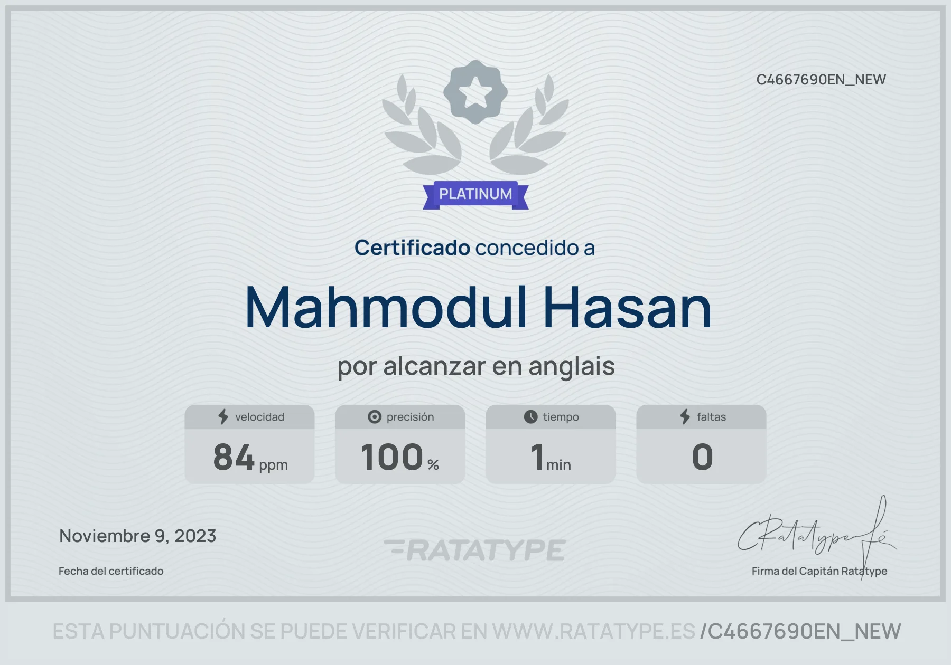
Task: Click the 84 ppm speed value
Action: point(250,457)
